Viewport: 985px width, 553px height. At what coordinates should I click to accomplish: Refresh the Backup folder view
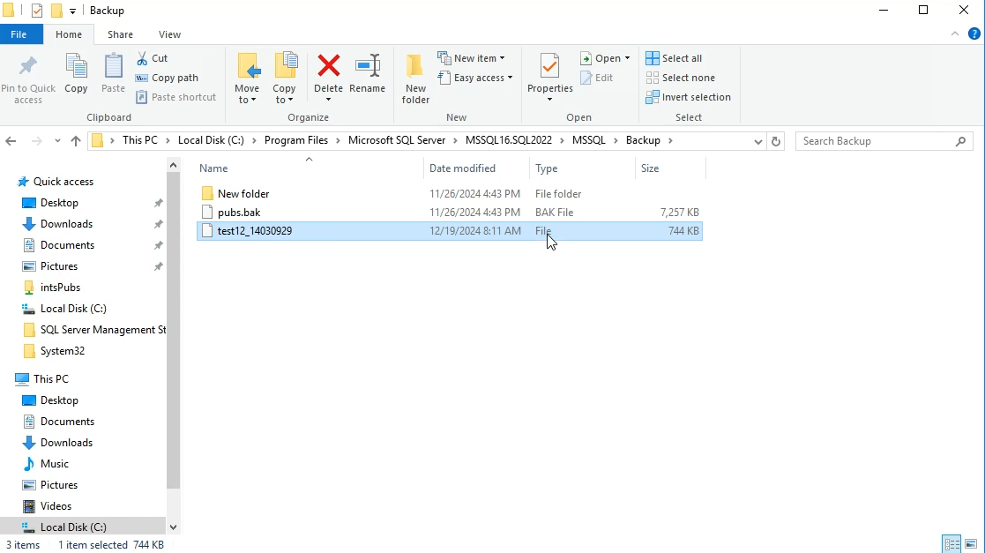pyautogui.click(x=776, y=141)
